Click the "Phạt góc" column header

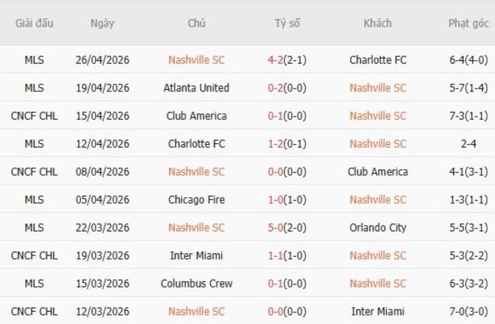pos(468,23)
